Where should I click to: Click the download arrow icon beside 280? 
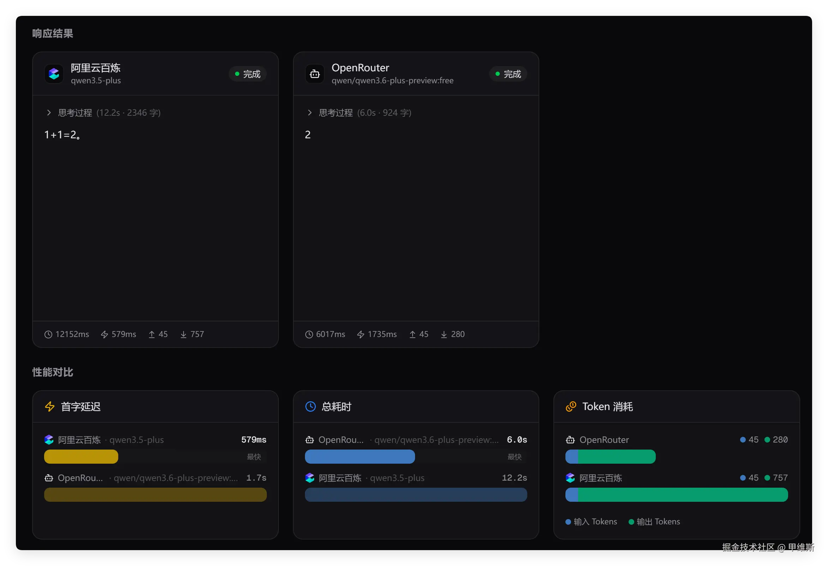coord(444,335)
